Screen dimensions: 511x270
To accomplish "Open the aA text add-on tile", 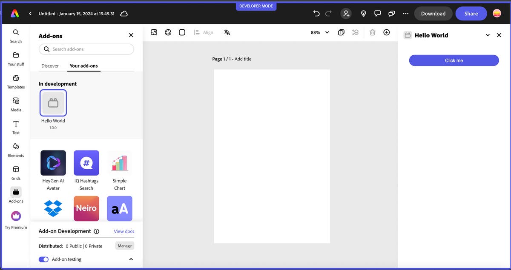I will click(120, 208).
